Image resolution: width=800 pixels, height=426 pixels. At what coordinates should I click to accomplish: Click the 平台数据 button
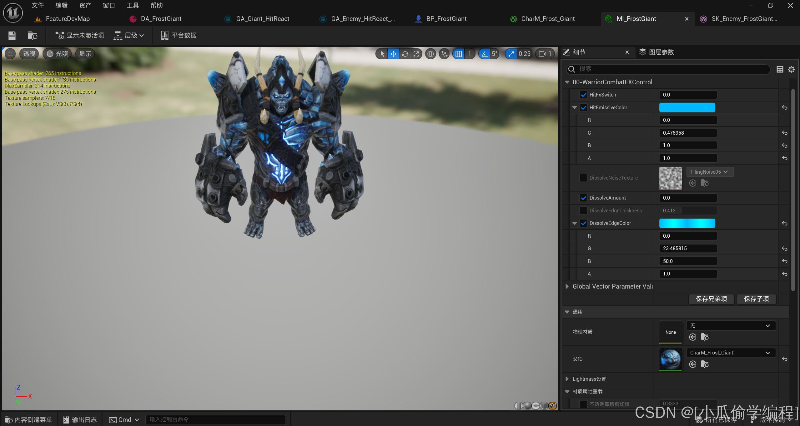[x=179, y=35]
